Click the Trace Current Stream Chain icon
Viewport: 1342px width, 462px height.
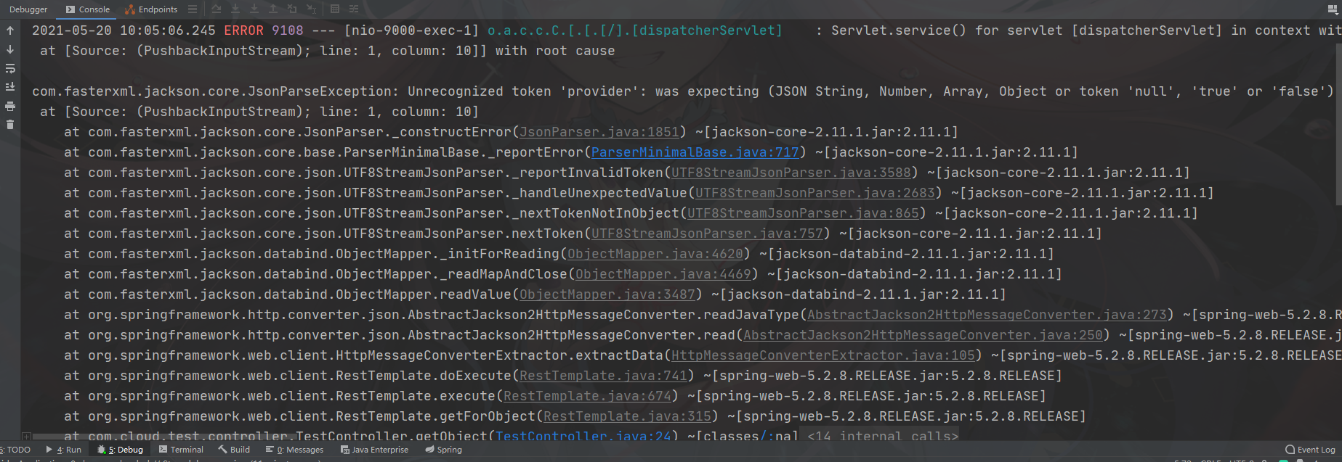pos(354,9)
